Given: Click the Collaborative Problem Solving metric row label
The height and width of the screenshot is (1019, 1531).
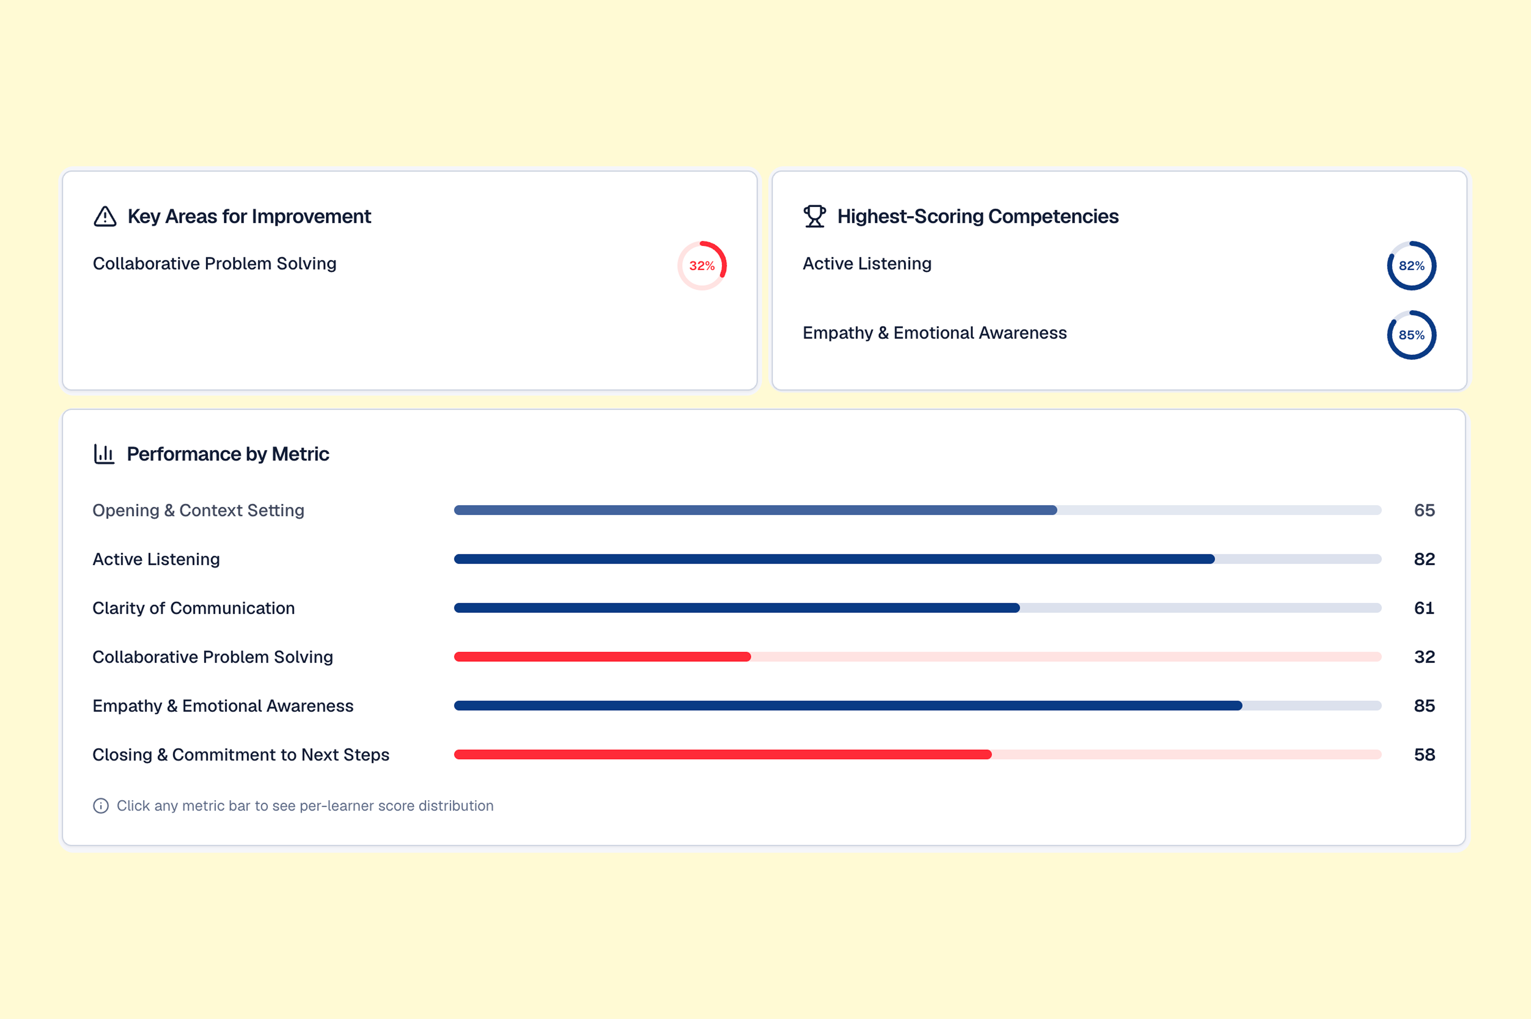Looking at the screenshot, I should coord(212,657).
